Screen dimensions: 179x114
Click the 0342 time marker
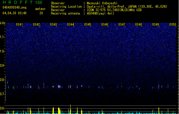(x=36, y=25)
